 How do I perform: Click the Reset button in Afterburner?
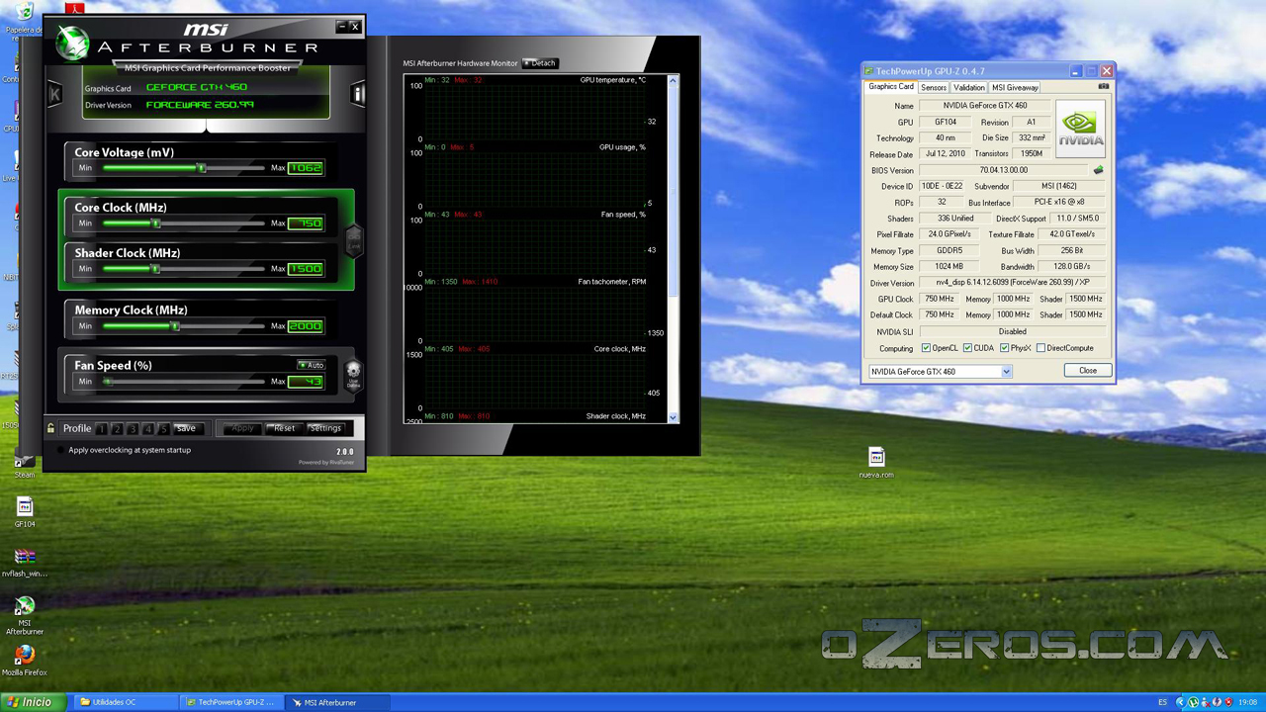pos(284,428)
